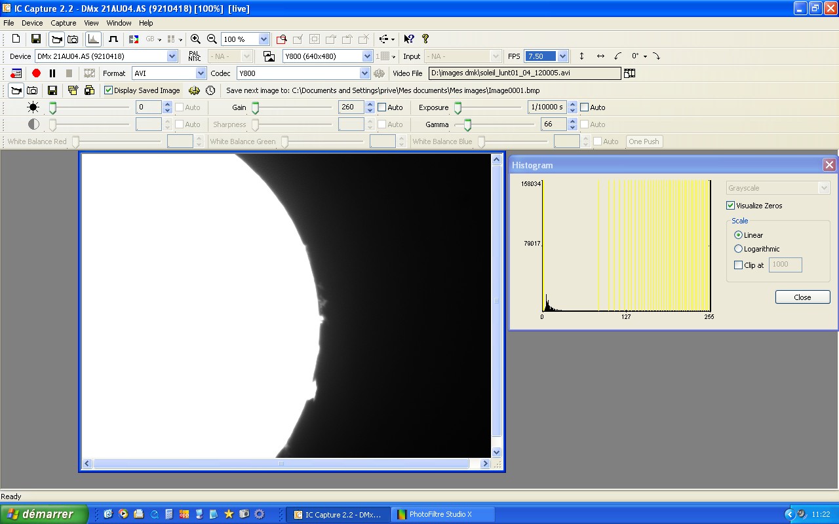Click the clock timer icon
The height and width of the screenshot is (524, 839).
click(x=210, y=90)
